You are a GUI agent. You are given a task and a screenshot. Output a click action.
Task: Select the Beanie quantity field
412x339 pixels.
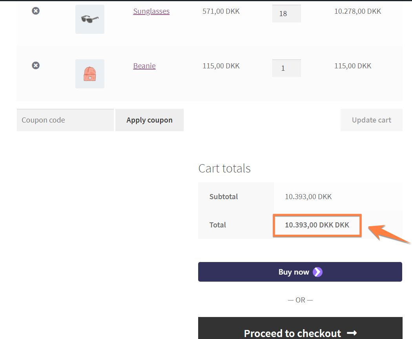(x=286, y=68)
